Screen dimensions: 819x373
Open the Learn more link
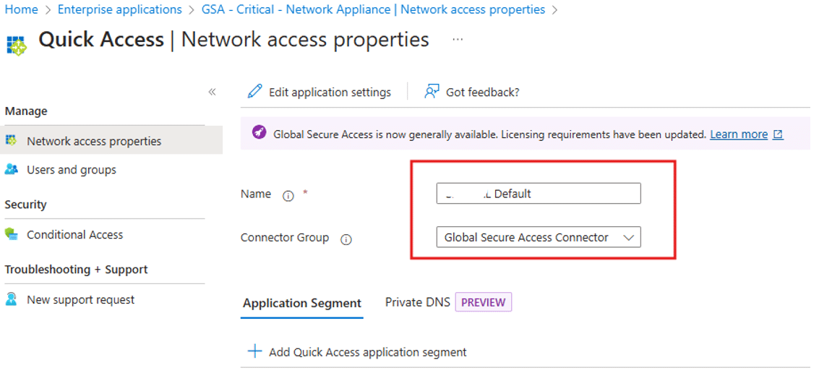tap(739, 134)
